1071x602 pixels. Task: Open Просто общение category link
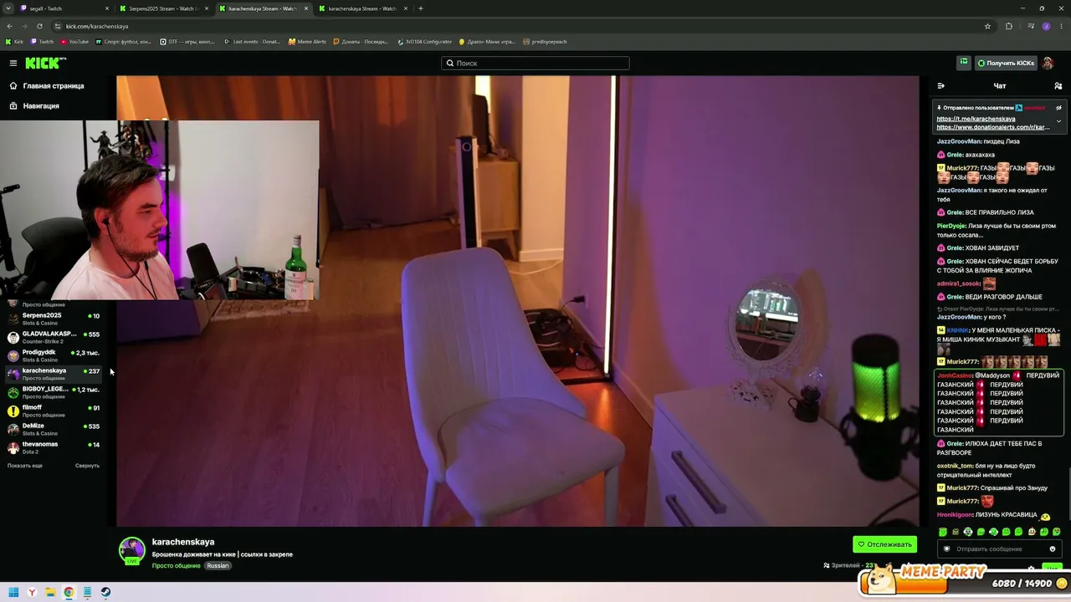coord(176,566)
